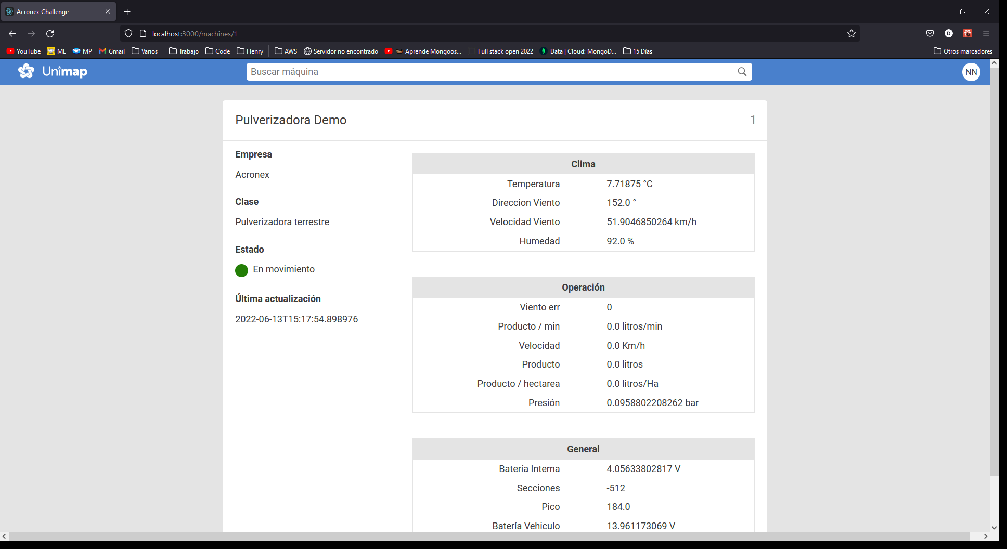Open the red browser extension icon
Screen dimensions: 1007x549
(967, 33)
